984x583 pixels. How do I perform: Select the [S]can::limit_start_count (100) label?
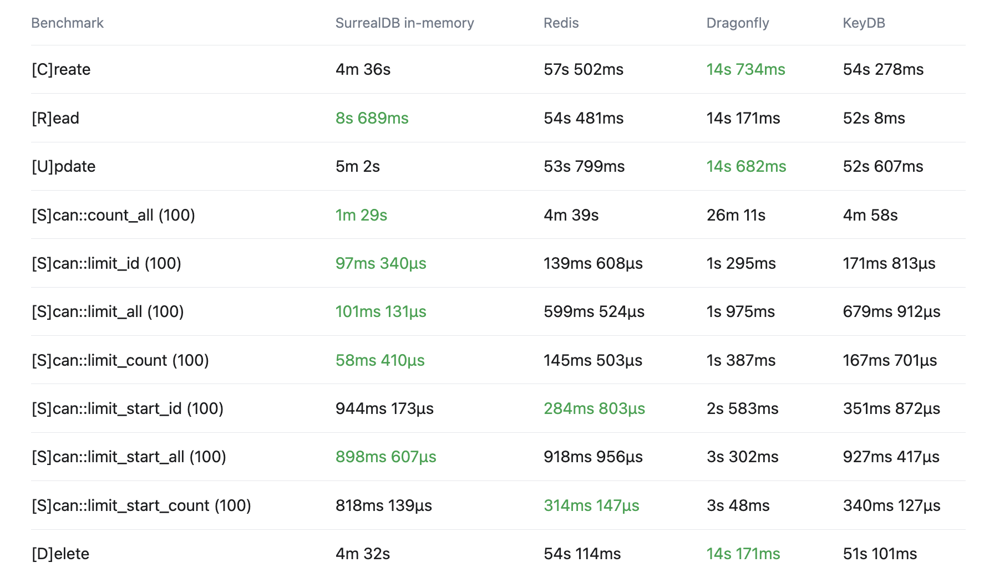[141, 505]
